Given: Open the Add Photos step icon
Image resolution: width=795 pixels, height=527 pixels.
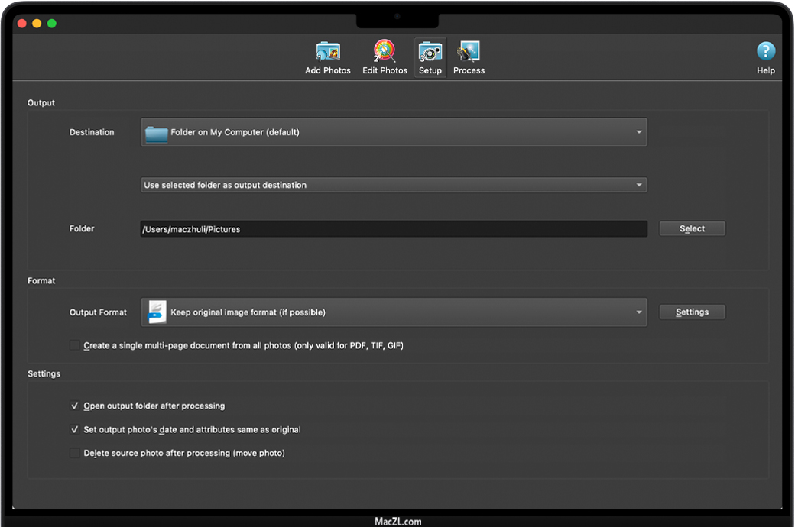Looking at the screenshot, I should click(328, 51).
